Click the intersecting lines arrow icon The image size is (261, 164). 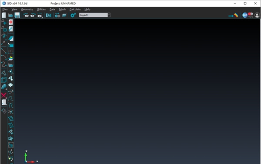pyautogui.click(x=10, y=92)
